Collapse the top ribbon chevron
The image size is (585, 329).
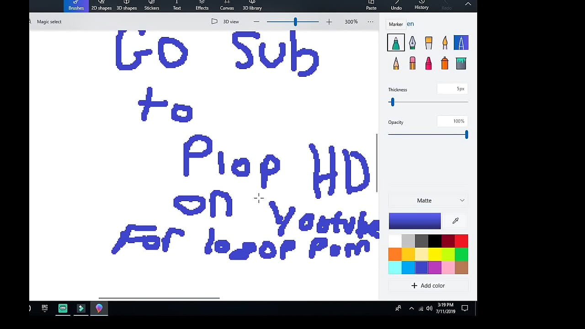(468, 4)
